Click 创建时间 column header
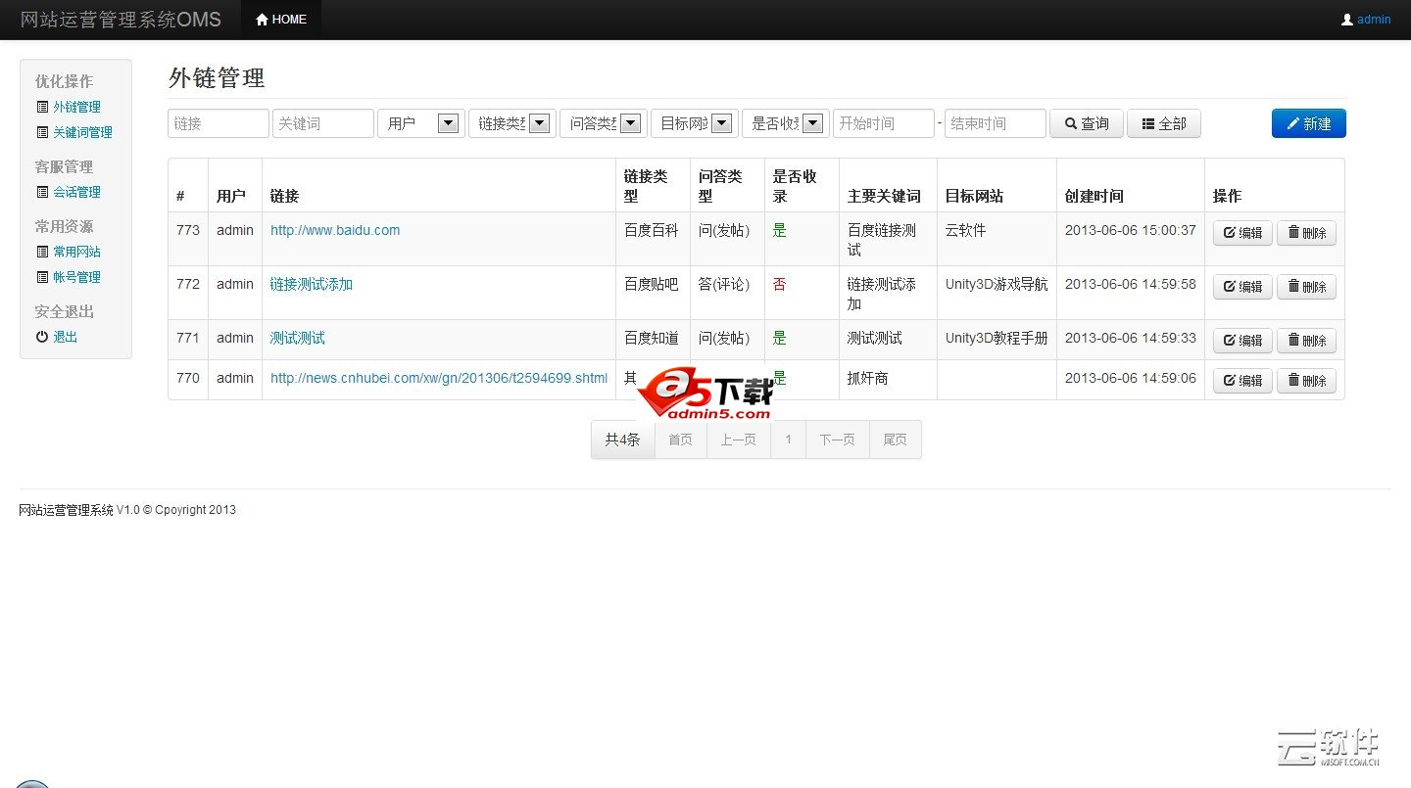Viewport: 1411px width, 788px height. (1095, 196)
